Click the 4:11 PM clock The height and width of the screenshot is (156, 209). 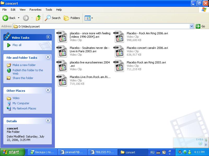[x=199, y=152]
